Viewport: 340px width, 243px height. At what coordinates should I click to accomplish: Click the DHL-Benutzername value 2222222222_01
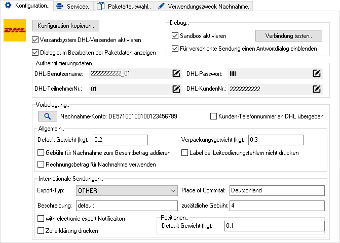[x=110, y=73]
